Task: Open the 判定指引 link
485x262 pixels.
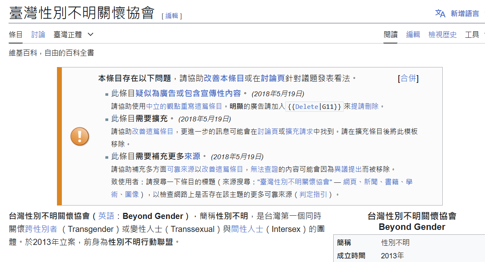Action: [313, 194]
